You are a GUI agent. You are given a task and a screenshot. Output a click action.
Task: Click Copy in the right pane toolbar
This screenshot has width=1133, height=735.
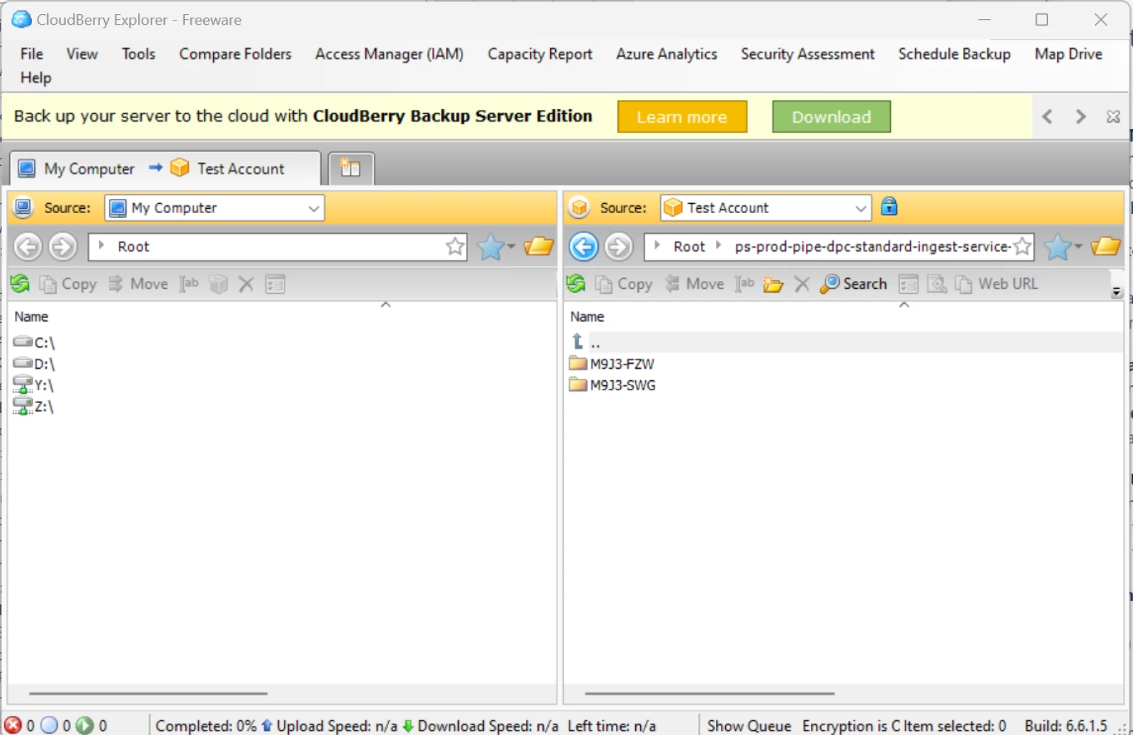(624, 284)
